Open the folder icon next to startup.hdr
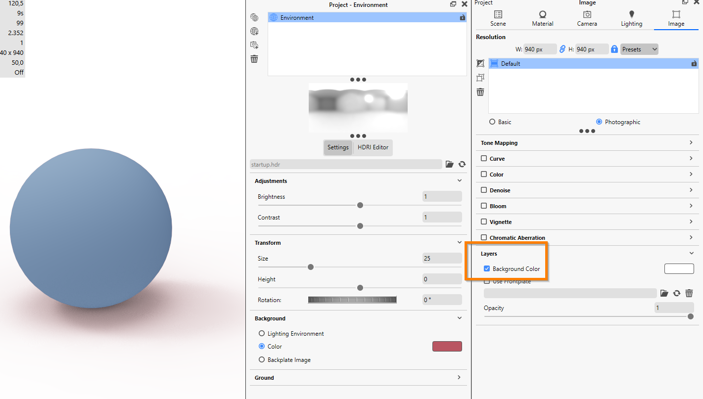703x399 pixels. [449, 164]
